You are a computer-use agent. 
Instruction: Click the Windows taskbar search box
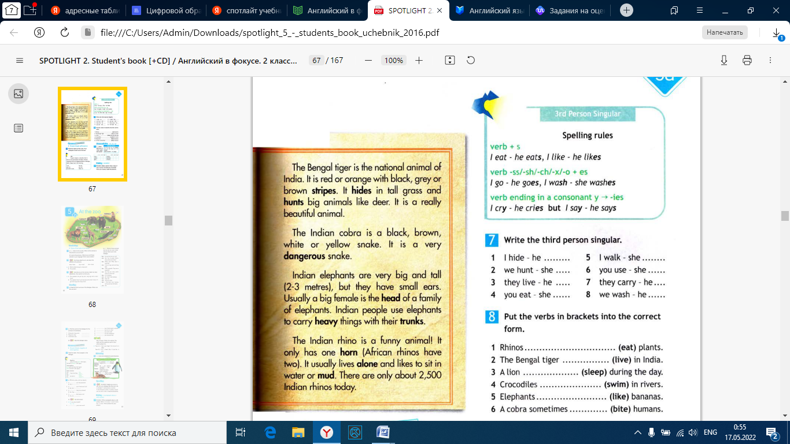tap(126, 432)
